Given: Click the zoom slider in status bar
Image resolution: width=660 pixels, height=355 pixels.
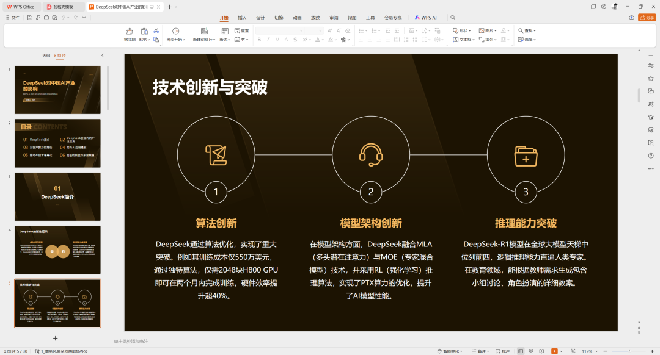Looking at the screenshot, I should tap(629, 351).
